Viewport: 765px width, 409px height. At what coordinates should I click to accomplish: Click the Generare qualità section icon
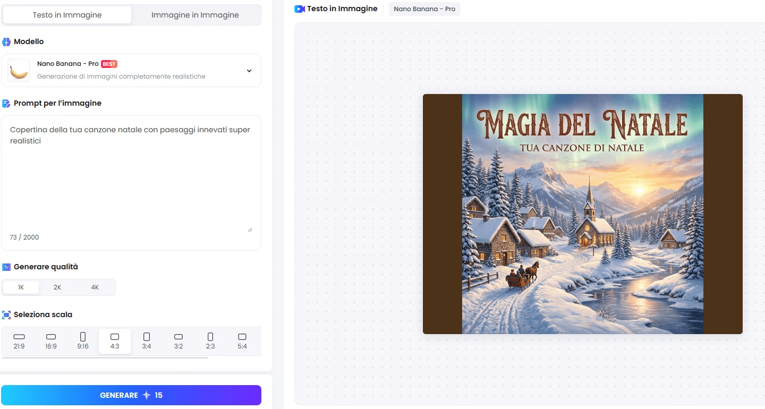click(6, 267)
